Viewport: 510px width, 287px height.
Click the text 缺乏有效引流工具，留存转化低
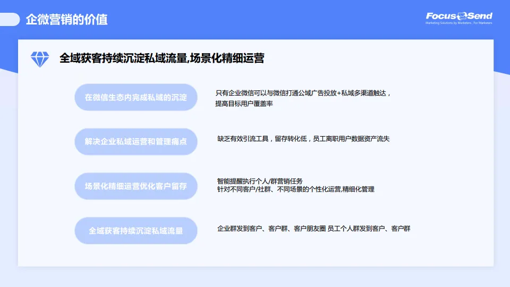[x=262, y=139]
